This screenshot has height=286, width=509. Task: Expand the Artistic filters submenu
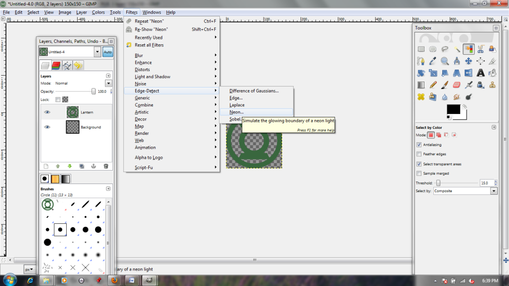coord(172,112)
